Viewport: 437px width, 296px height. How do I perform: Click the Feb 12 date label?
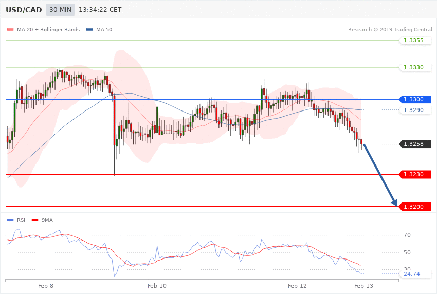coord(297,286)
